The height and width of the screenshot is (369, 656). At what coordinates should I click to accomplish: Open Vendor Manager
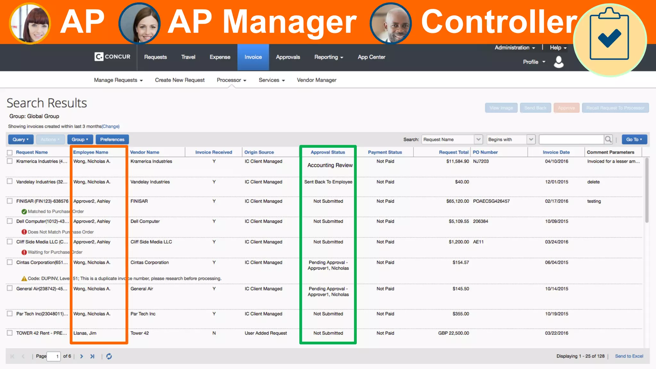[x=316, y=80]
